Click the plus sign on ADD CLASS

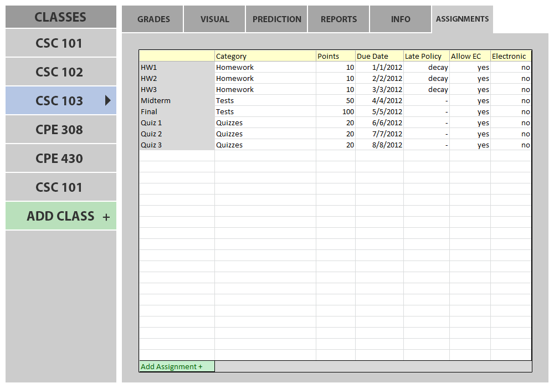[x=106, y=217]
